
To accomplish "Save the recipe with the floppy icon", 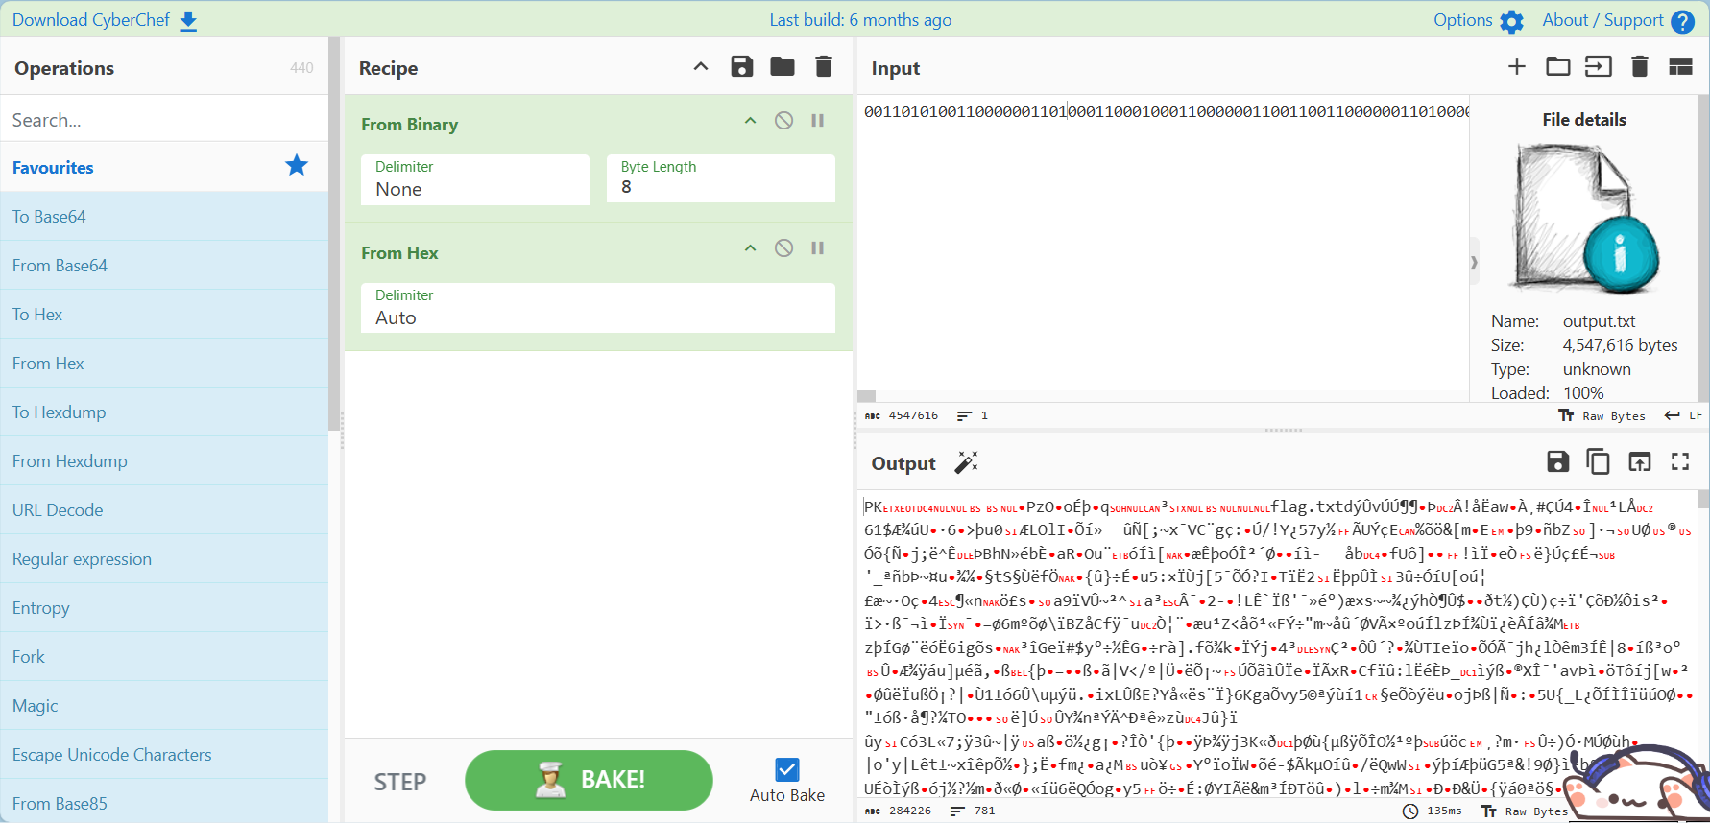I will click(741, 66).
